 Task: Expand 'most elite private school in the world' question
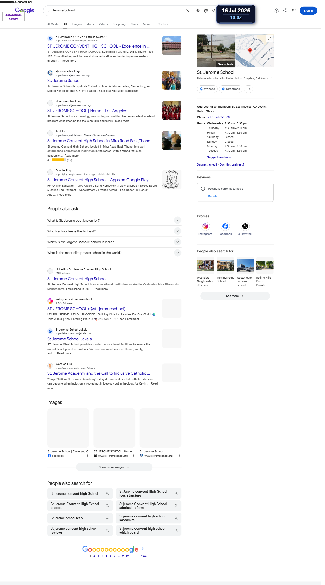click(x=114, y=253)
